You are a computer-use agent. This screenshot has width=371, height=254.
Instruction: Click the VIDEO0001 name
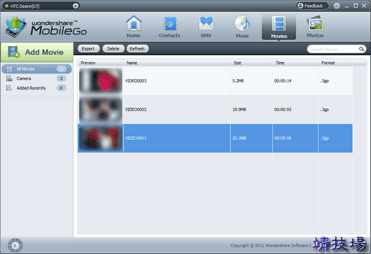point(136,138)
